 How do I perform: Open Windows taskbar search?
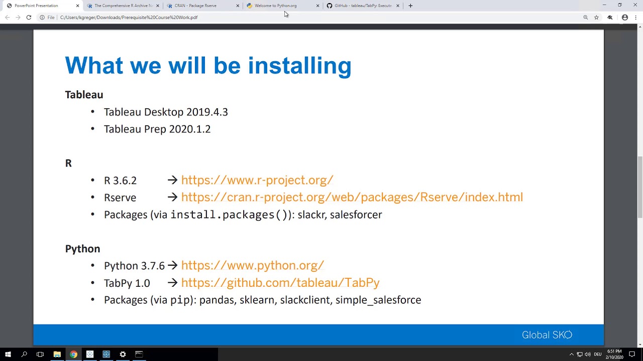[24, 354]
